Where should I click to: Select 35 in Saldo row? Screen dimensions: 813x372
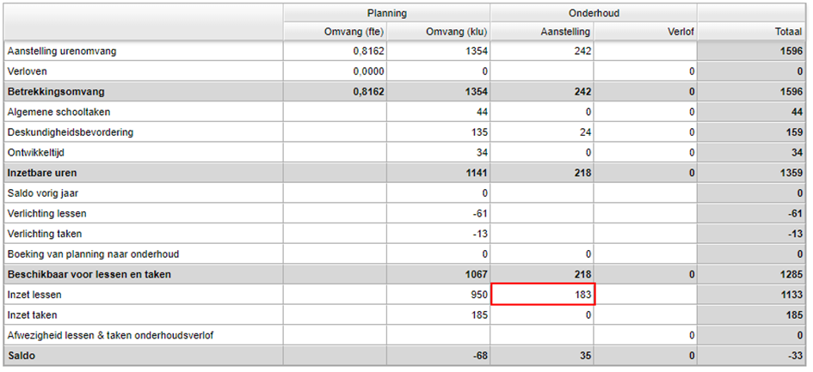pos(585,356)
